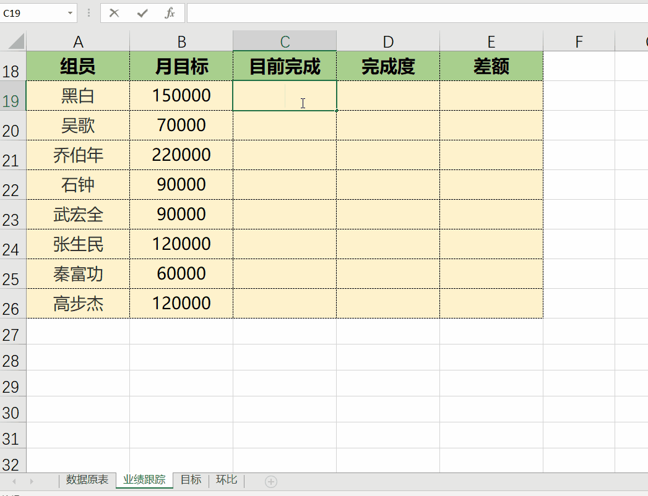Click the 组员 header cell

tap(78, 66)
